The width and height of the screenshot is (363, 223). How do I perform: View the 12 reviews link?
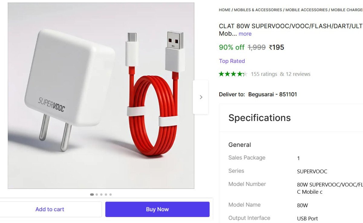point(295,74)
